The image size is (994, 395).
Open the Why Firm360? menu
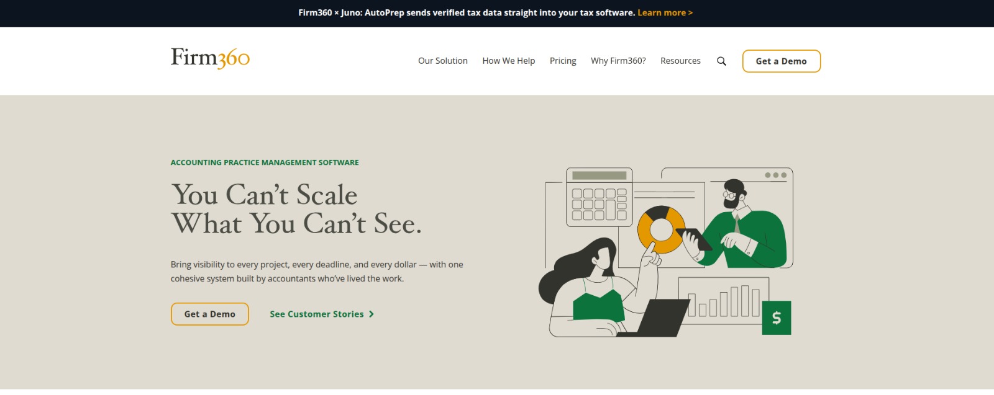(618, 61)
